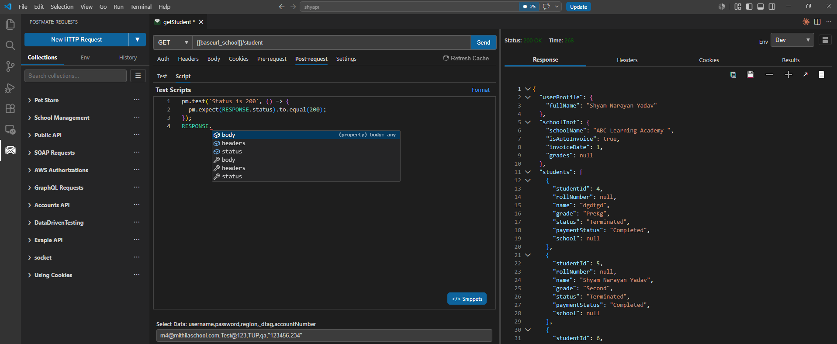Open the Search view in the activity bar
The image size is (837, 344).
coord(10,45)
